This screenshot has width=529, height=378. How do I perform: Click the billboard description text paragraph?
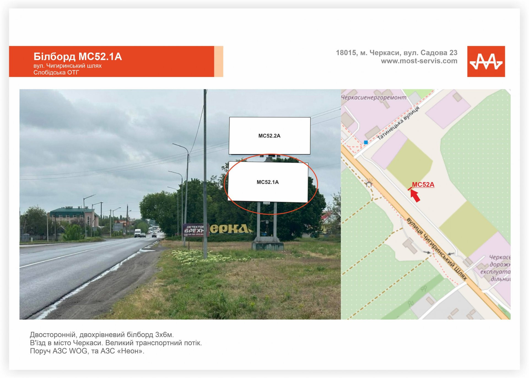coord(116,343)
